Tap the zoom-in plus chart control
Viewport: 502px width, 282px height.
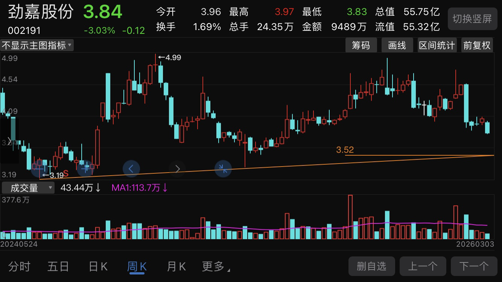[85, 168]
